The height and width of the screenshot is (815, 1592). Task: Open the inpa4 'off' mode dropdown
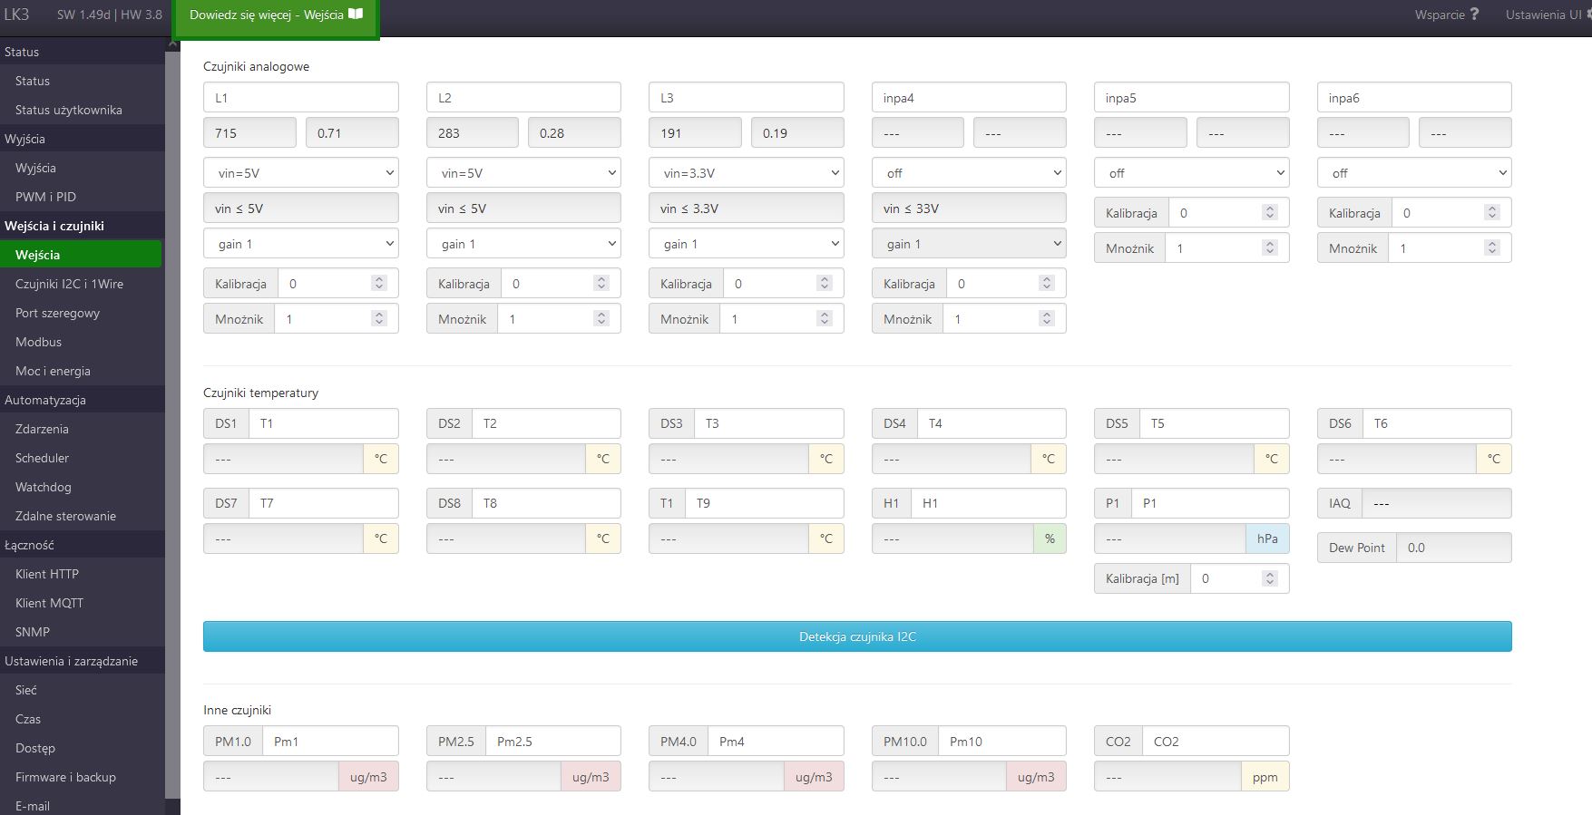tap(968, 173)
